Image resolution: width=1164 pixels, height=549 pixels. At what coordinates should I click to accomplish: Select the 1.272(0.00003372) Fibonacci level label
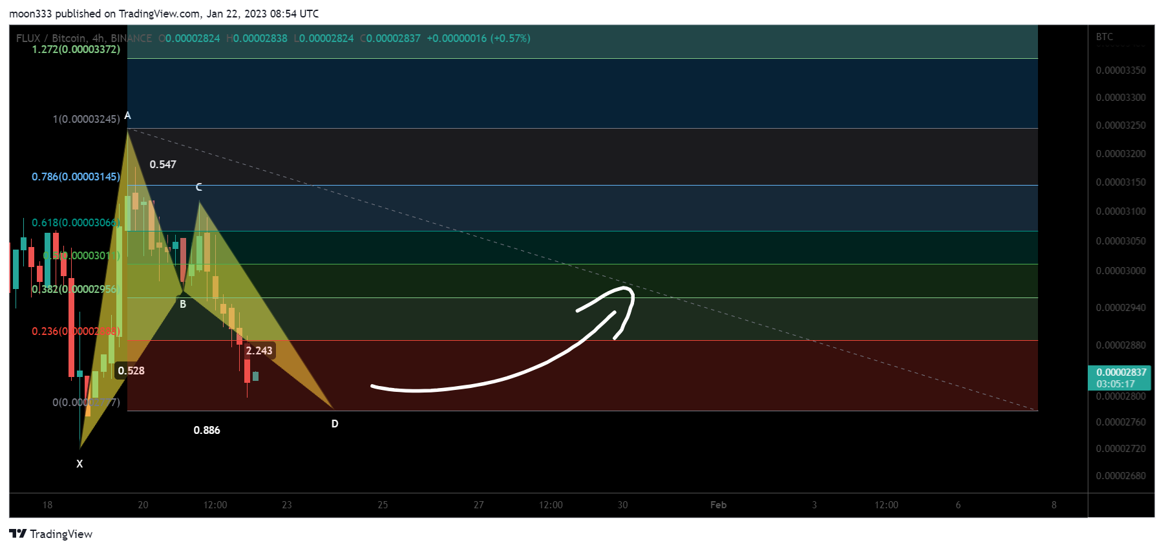tap(76, 49)
